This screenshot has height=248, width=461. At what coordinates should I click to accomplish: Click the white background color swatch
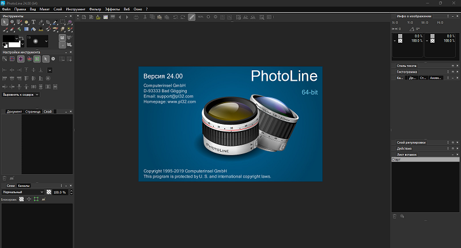(14, 44)
